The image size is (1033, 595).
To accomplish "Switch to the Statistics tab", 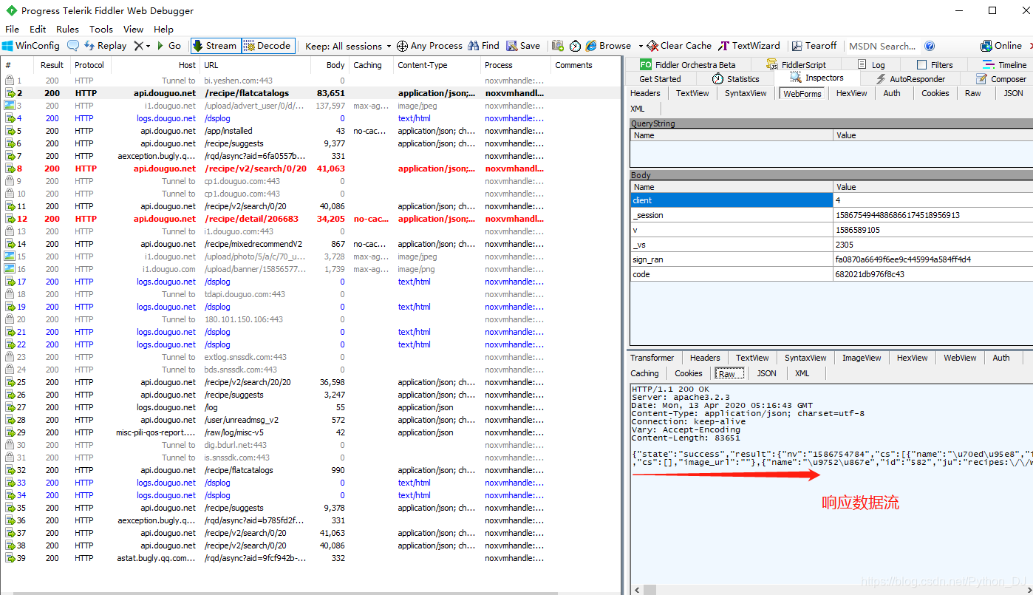I will click(x=736, y=79).
